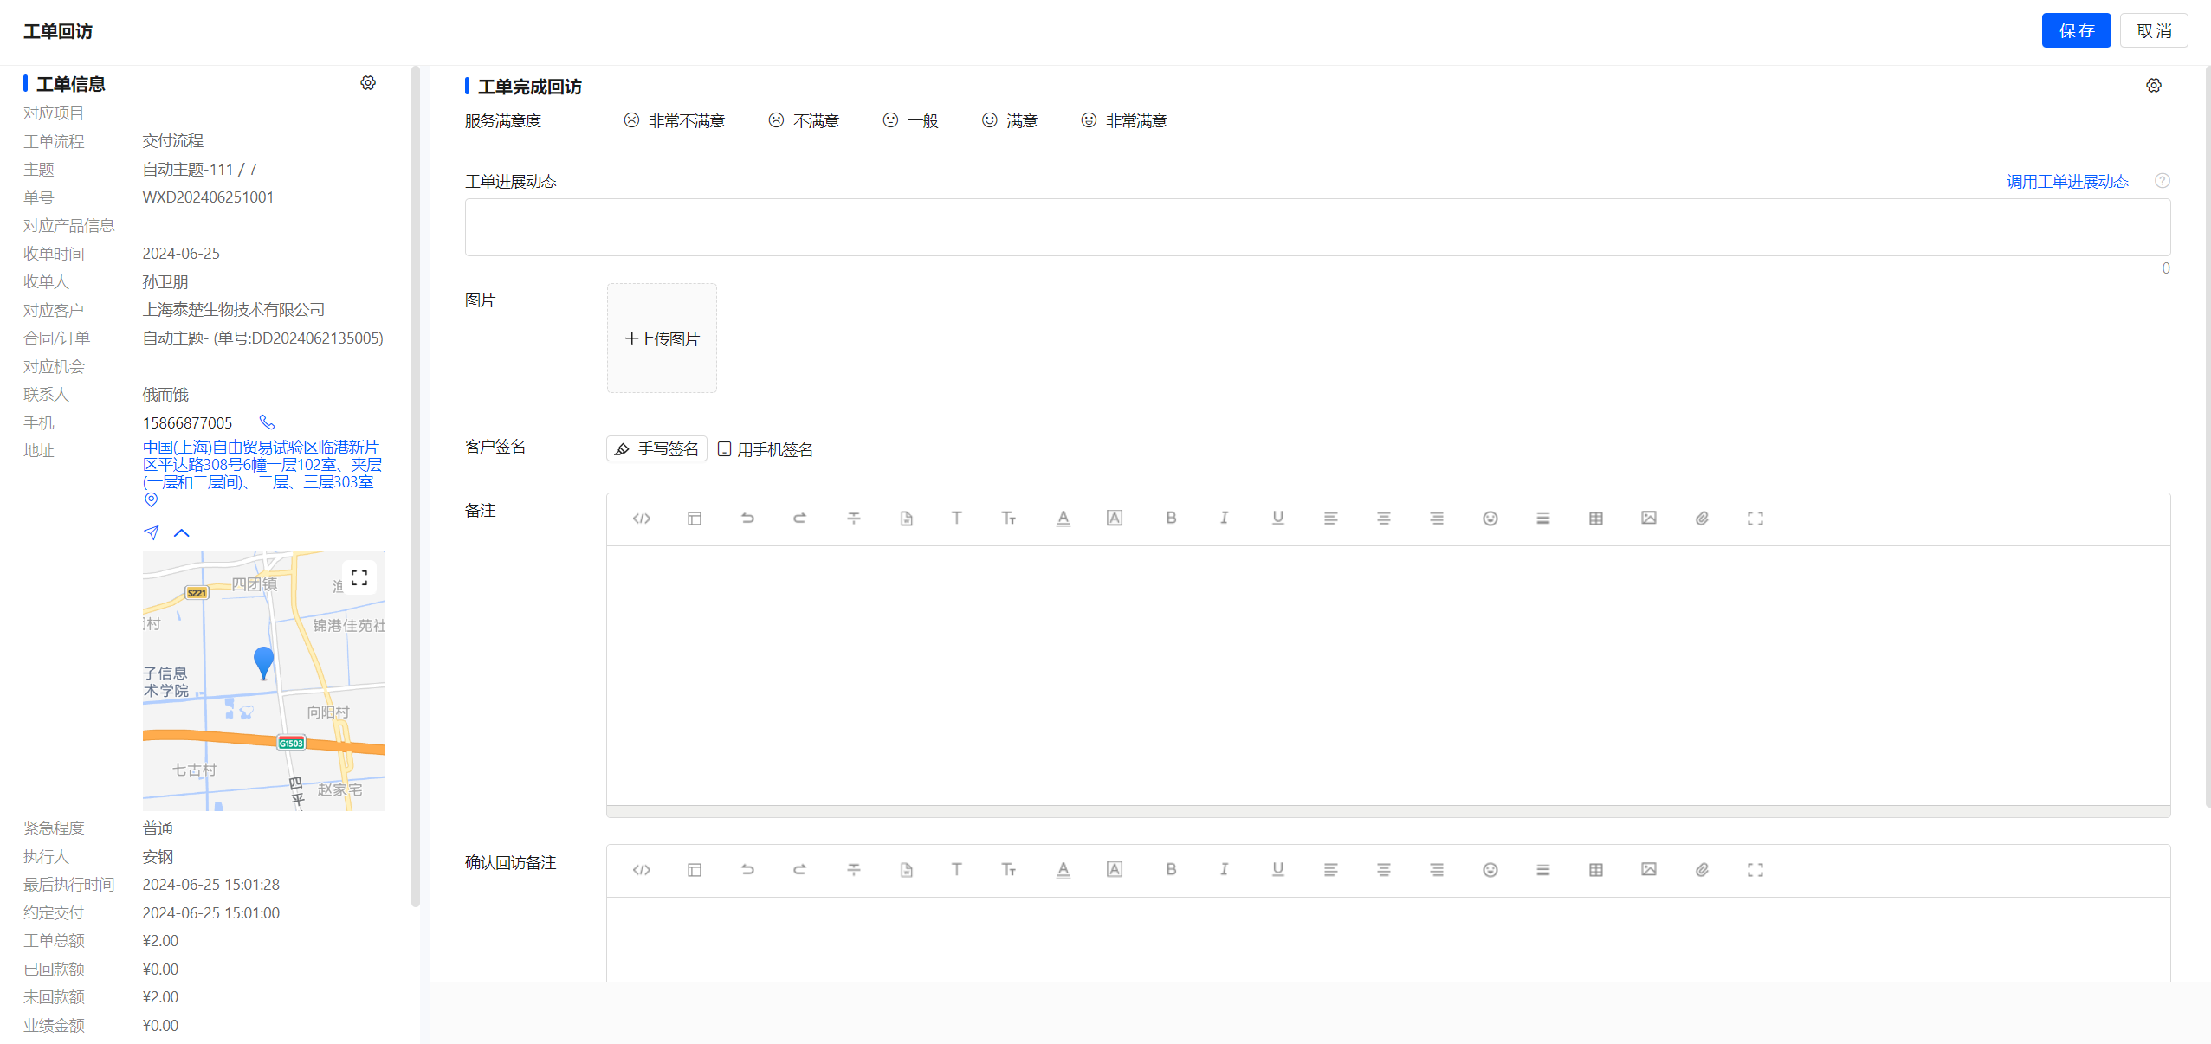2211x1044 pixels.
Task: Insert table in 确认回访备注 editor
Action: (x=1595, y=870)
